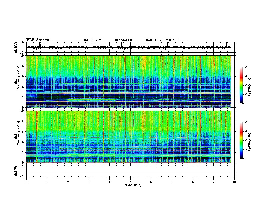Click tick label "3" on the time axis

[x=89, y=182]
